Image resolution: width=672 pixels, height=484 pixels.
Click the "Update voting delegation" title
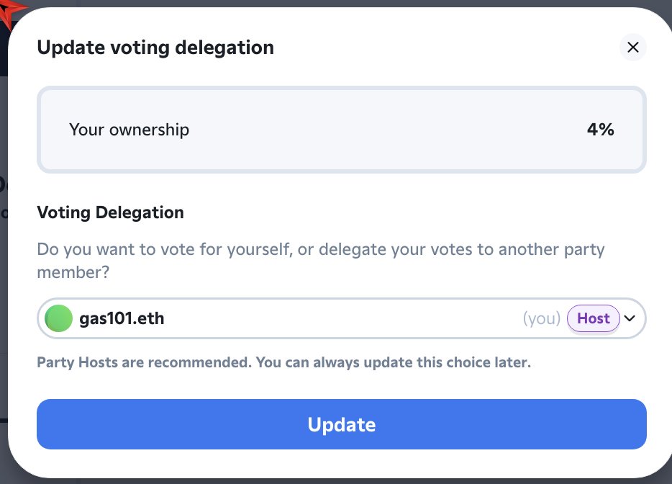(x=155, y=48)
